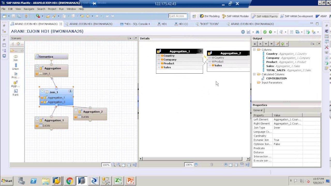The image size is (331, 186).
Task: Close the active ARANI::DJOIN HD1 tab
Action: (61, 24)
